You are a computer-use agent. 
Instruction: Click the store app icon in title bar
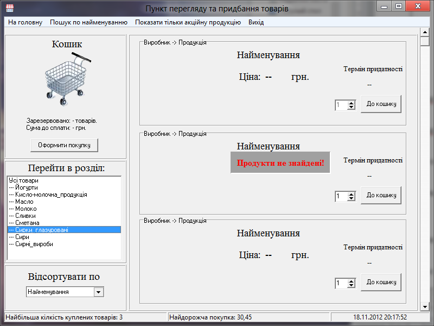point(10,8)
